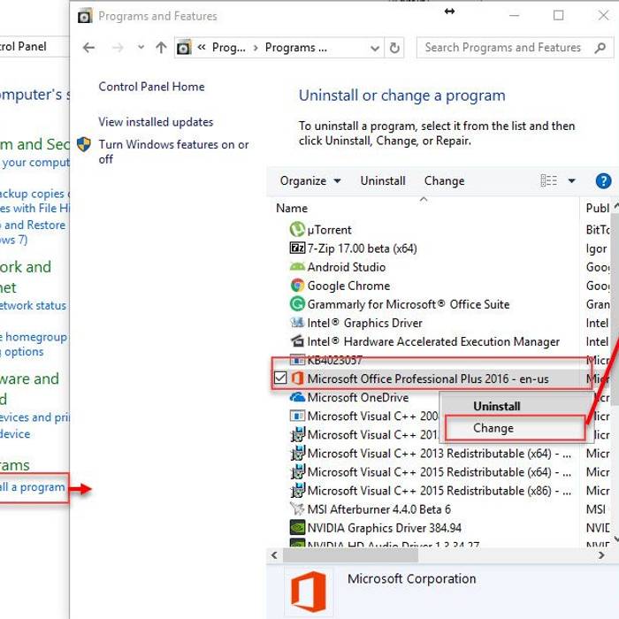
Task: Open the blue Help question mark icon
Action: coord(604,181)
